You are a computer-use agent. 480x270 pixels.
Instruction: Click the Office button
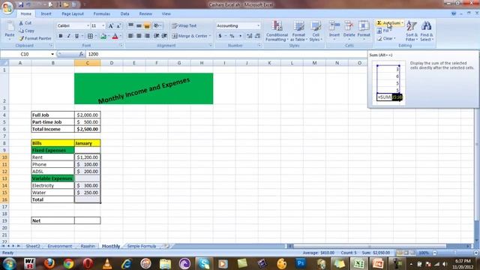(7, 7)
